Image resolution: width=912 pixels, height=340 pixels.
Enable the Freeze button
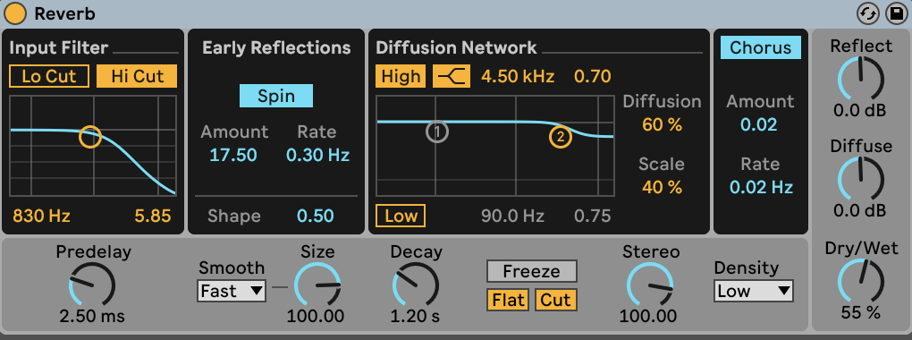[x=532, y=271]
